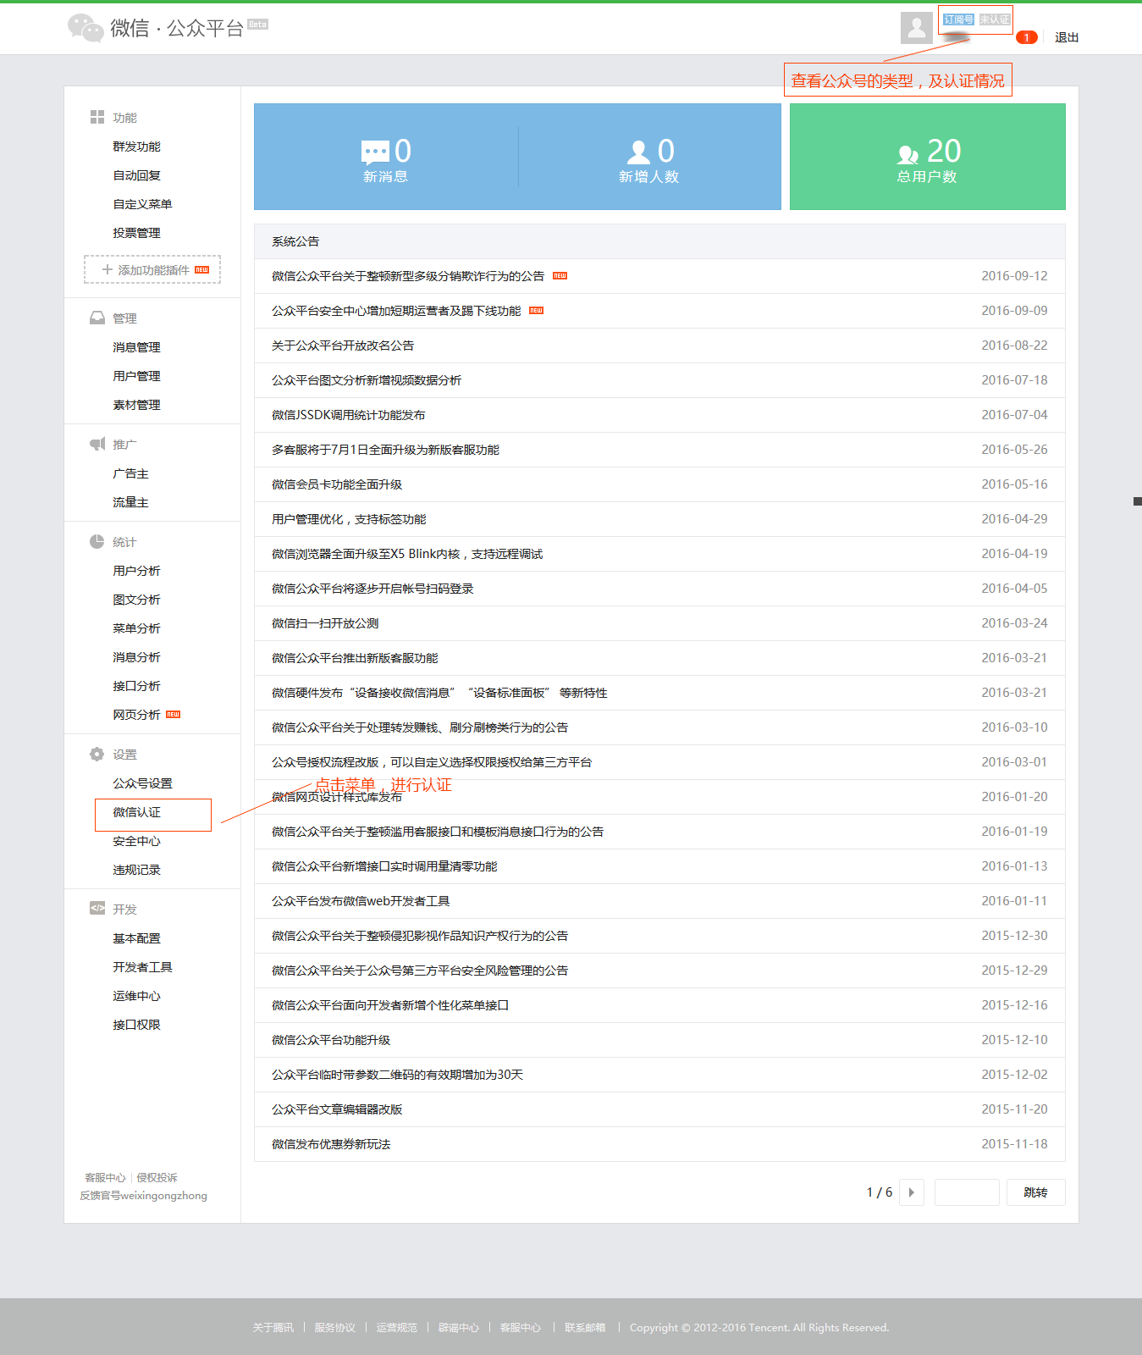The image size is (1142, 1355).
Task: Go to 素材管理
Action: coord(136,405)
